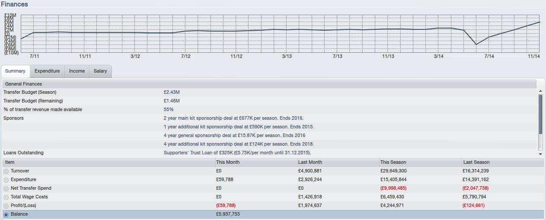This screenshot has width=546, height=220.
Task: Click the General Finances scroll down arrow
Action: tap(540, 154)
